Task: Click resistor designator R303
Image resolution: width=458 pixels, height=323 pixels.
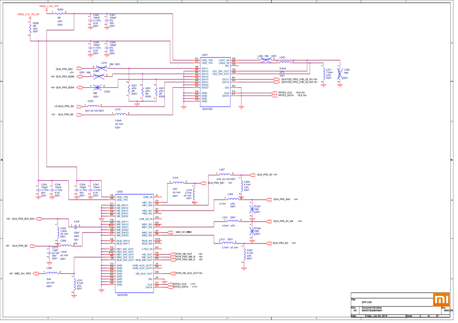Action: point(148,96)
